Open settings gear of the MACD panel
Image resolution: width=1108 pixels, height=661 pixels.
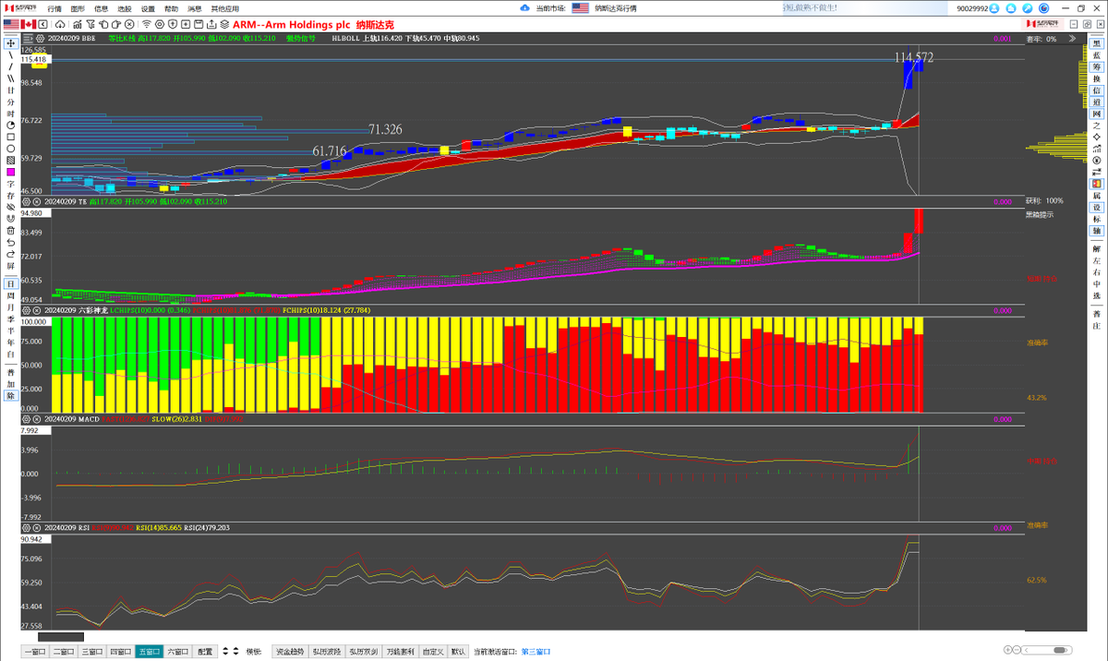tap(26, 419)
